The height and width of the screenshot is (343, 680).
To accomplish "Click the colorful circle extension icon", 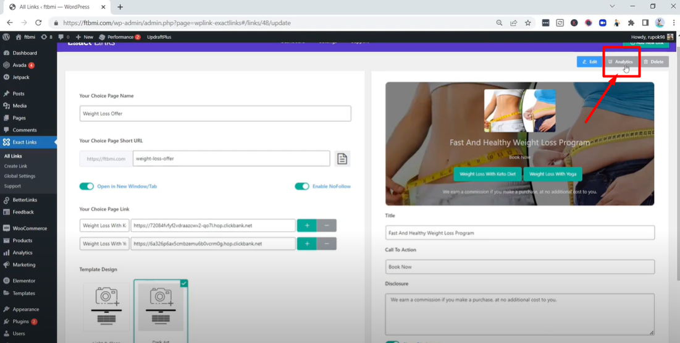I will (589, 23).
